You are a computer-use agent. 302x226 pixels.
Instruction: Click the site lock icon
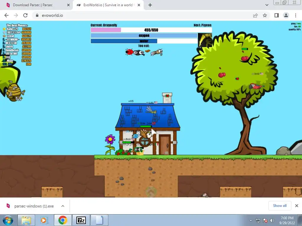(x=37, y=15)
